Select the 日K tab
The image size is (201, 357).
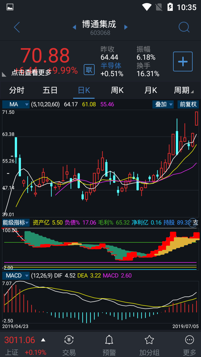pos(84,90)
